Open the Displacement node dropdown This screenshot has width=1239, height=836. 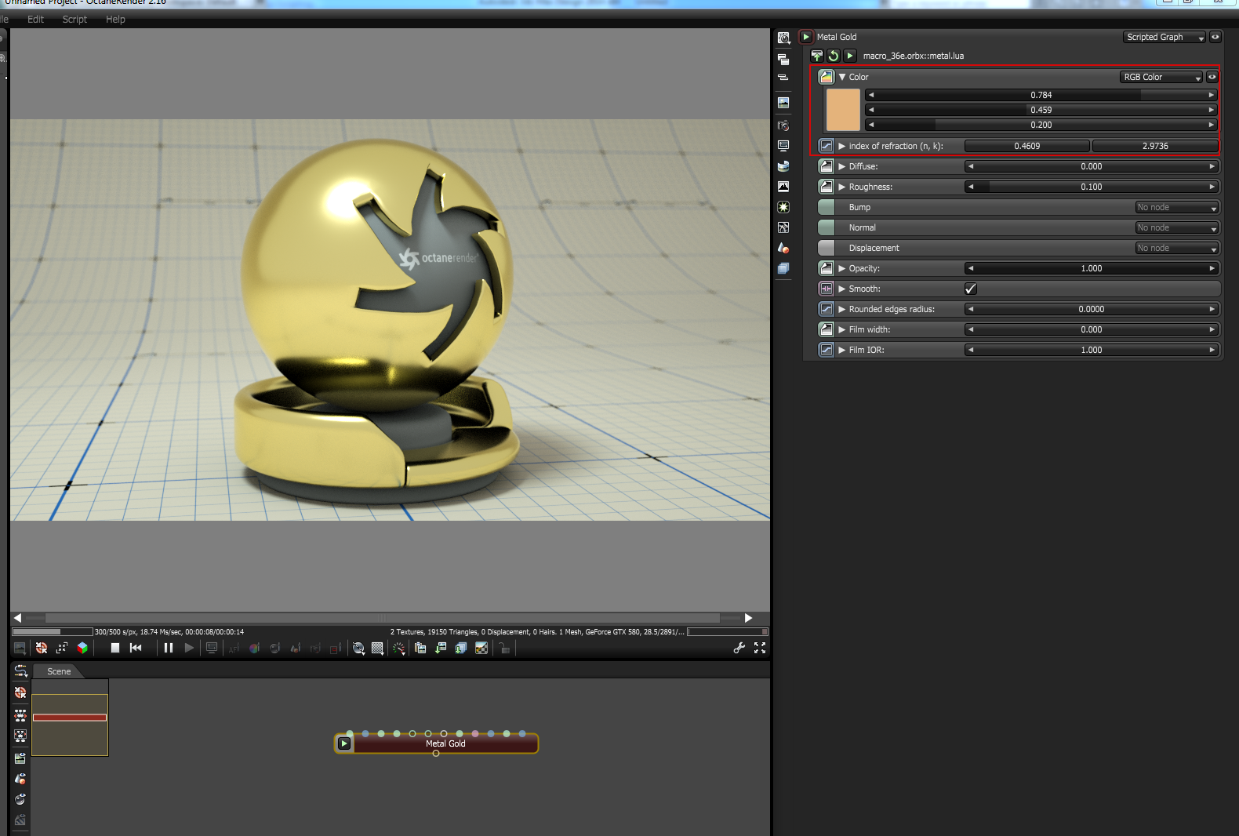click(1177, 248)
